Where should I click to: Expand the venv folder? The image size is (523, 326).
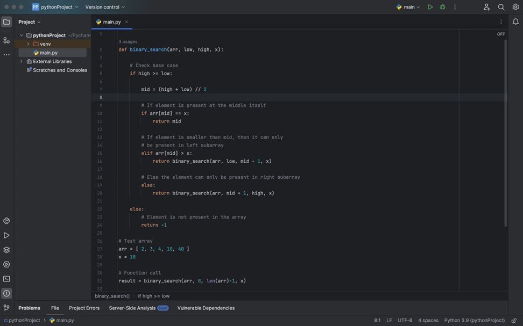[x=29, y=44]
